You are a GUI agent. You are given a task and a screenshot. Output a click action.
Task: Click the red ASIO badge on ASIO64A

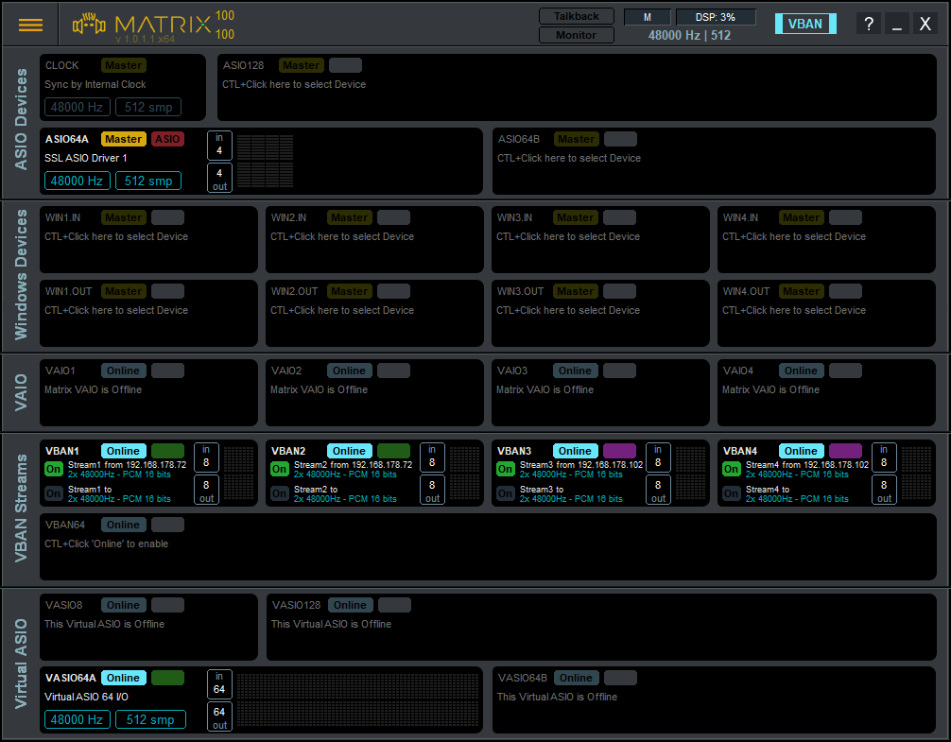[x=167, y=139]
